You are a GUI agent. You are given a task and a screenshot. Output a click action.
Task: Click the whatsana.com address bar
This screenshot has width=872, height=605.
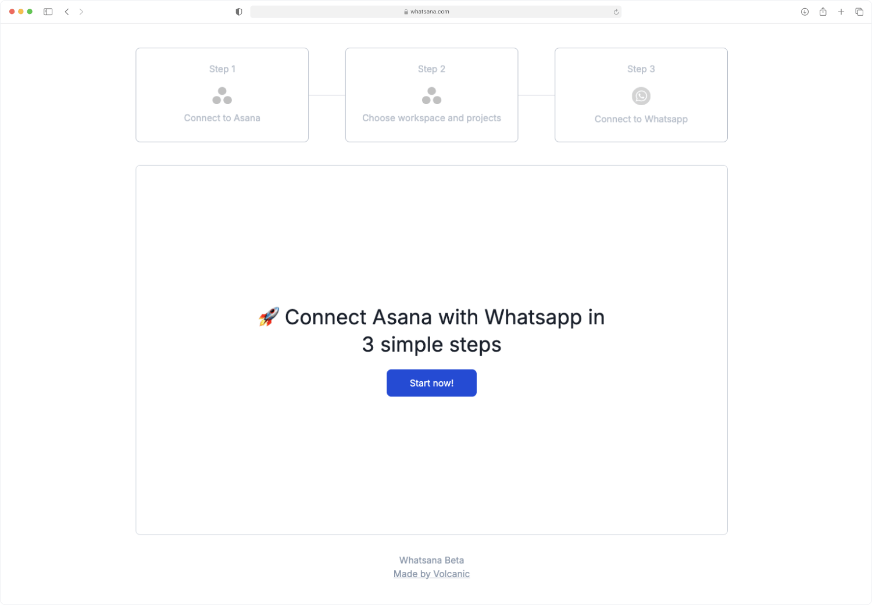click(436, 12)
